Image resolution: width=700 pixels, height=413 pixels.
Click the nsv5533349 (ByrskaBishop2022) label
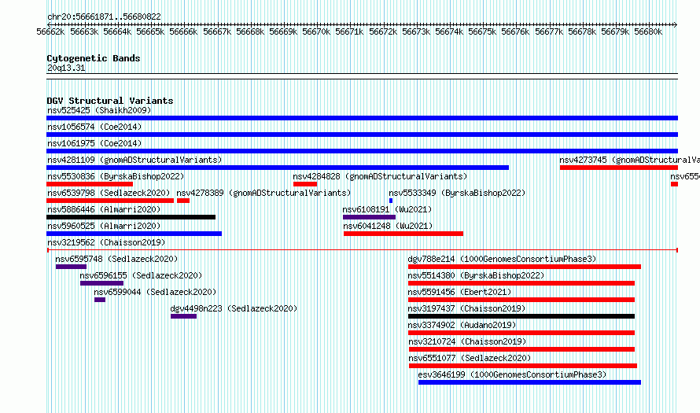coord(457,193)
